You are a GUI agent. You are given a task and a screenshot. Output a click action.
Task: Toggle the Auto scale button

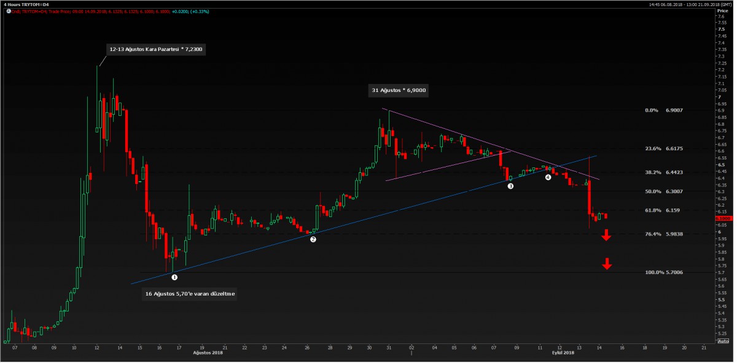click(723, 341)
